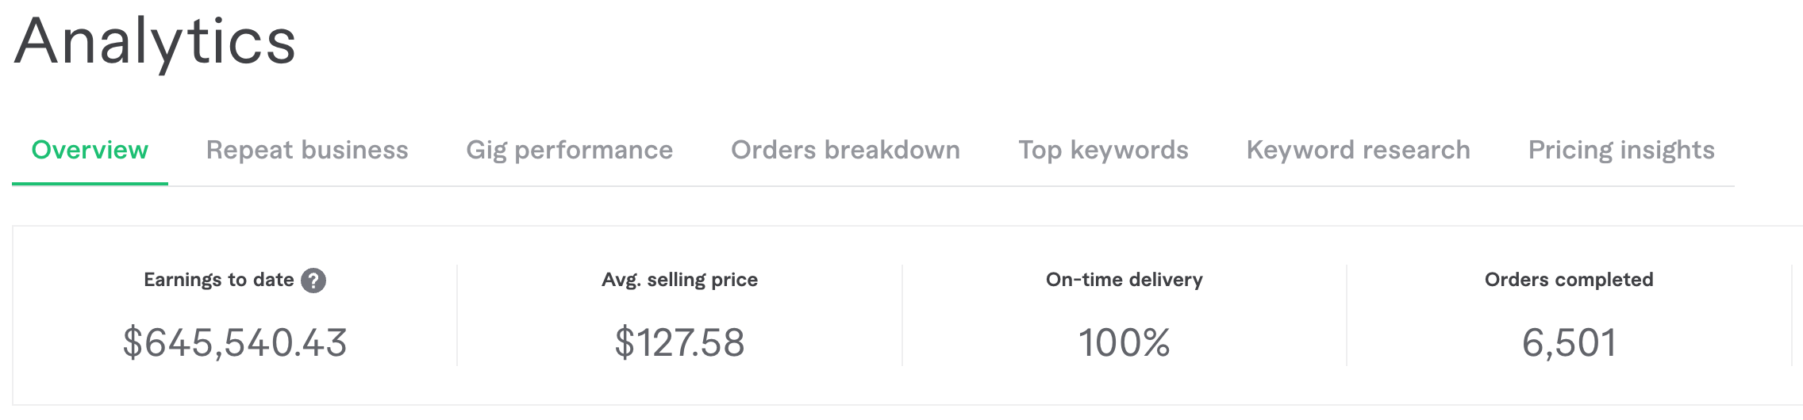Screen dimensions: 1803x420
Task: Switch to the Overview tab
Action: (90, 150)
